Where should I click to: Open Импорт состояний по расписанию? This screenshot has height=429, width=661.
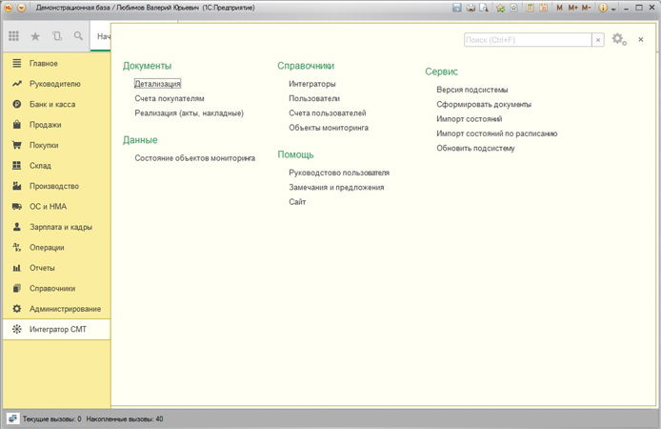[x=496, y=133]
